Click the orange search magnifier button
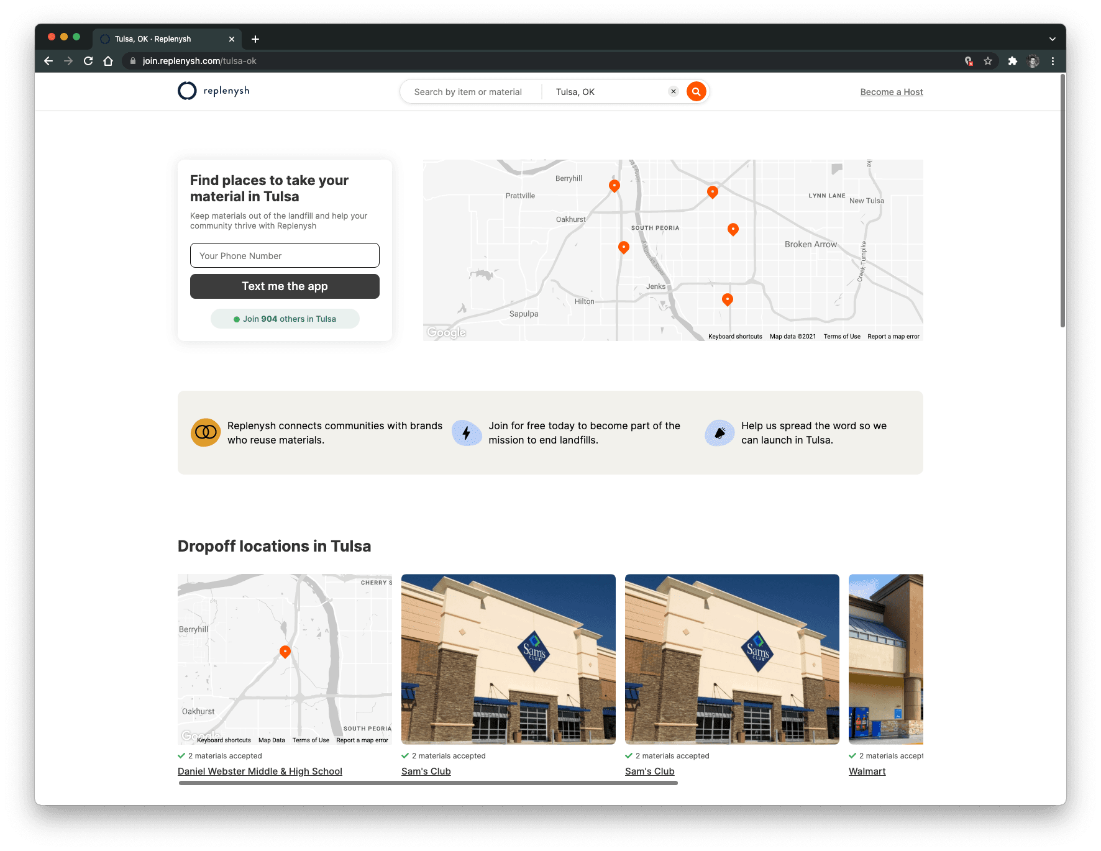1101x851 pixels. (696, 92)
